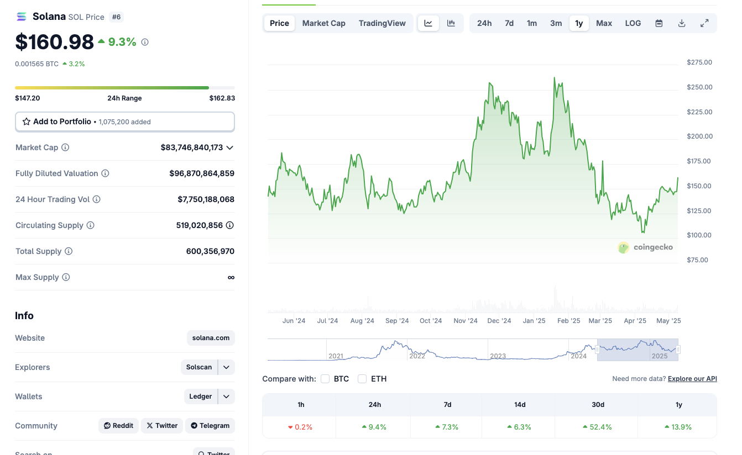Image resolution: width=742 pixels, height=455 pixels.
Task: Enable the ETH comparison checkbox
Action: [x=362, y=379]
